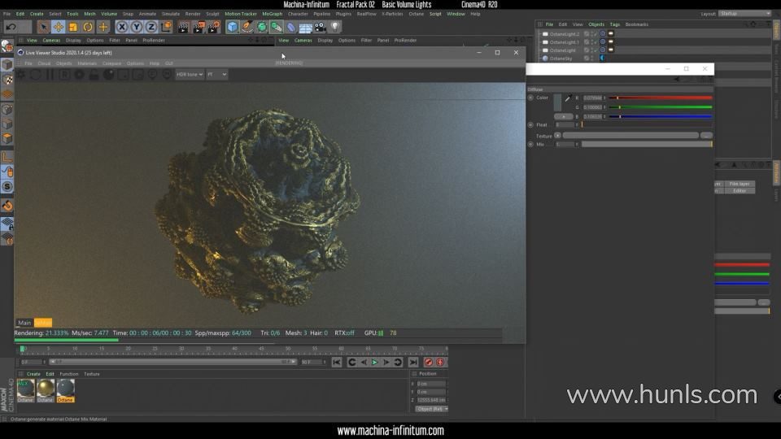Open the PT kernel dropdown

pos(216,74)
